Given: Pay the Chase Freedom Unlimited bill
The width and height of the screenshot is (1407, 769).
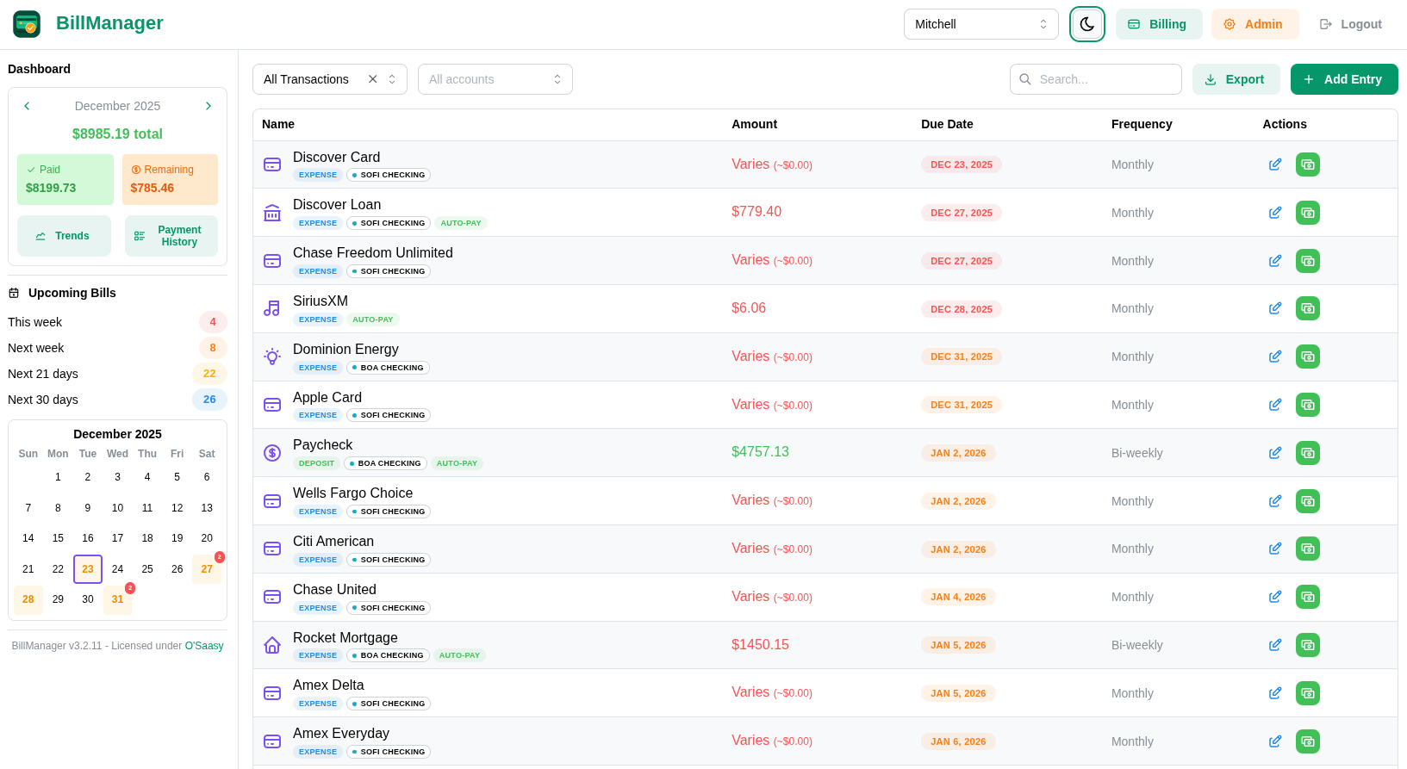Looking at the screenshot, I should tap(1308, 261).
